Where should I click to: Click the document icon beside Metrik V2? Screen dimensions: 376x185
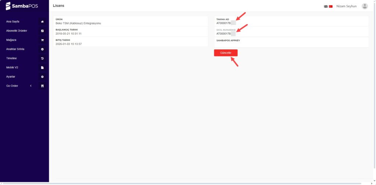[42, 67]
